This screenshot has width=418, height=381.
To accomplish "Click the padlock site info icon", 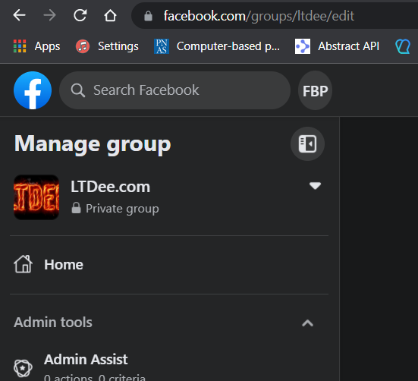I will click(x=148, y=16).
